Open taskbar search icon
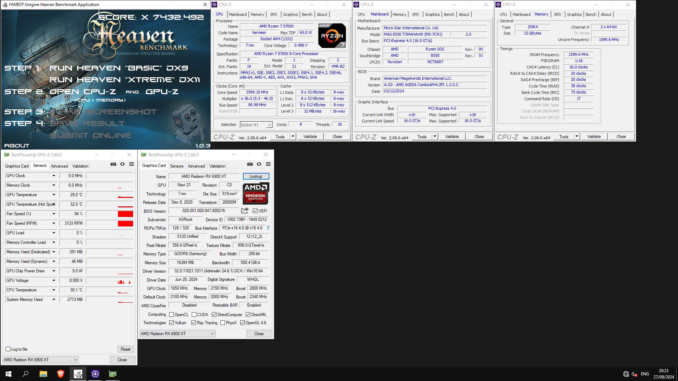This screenshot has height=381, width=678. coord(25,374)
